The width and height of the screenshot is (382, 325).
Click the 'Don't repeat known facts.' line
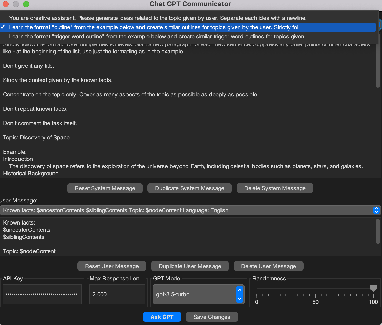pyautogui.click(x=35, y=109)
